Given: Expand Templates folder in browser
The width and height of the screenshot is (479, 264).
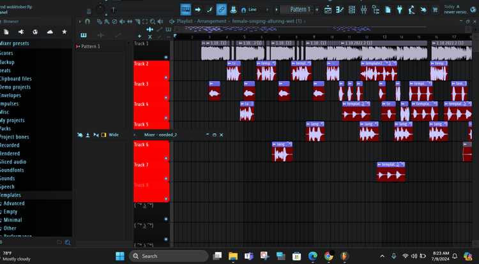Looking at the screenshot, I should [x=10, y=195].
